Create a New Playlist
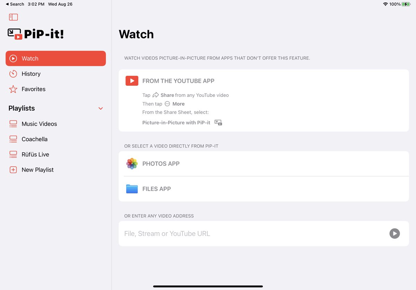This screenshot has width=416, height=290. click(x=37, y=170)
